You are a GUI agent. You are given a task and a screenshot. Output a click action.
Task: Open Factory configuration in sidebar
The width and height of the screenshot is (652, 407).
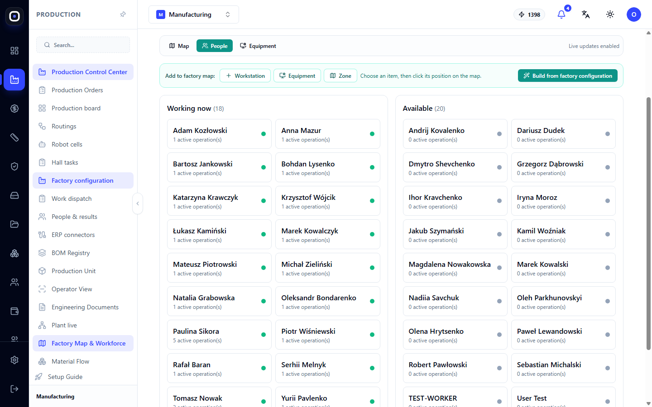[83, 180]
